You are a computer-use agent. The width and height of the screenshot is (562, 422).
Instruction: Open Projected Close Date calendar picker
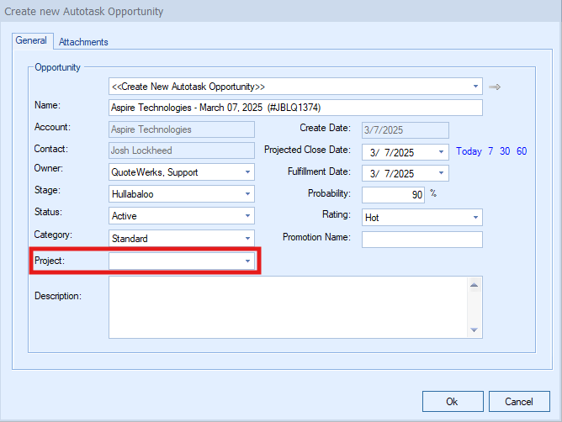click(x=442, y=152)
